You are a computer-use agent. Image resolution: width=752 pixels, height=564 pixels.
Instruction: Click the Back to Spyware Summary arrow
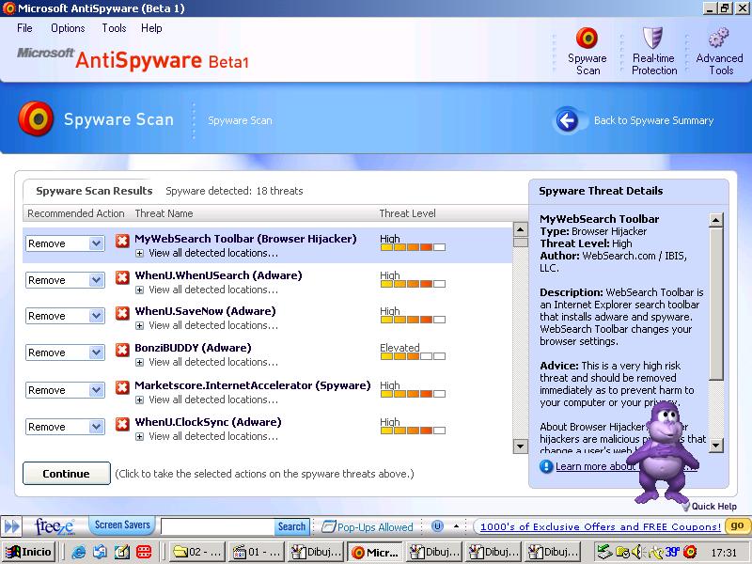[x=568, y=120]
